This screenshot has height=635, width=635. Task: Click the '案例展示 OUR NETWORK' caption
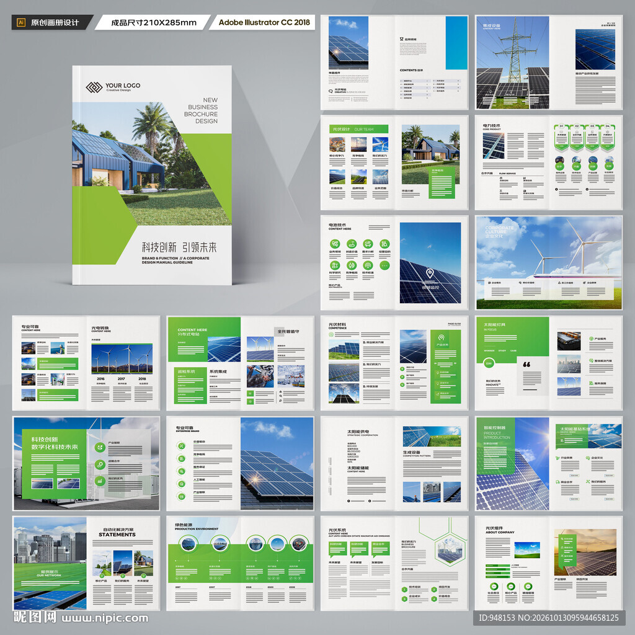coord(49,573)
